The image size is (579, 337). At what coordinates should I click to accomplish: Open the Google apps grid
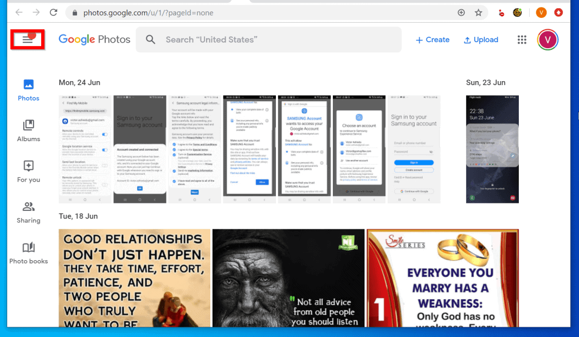[x=522, y=39]
